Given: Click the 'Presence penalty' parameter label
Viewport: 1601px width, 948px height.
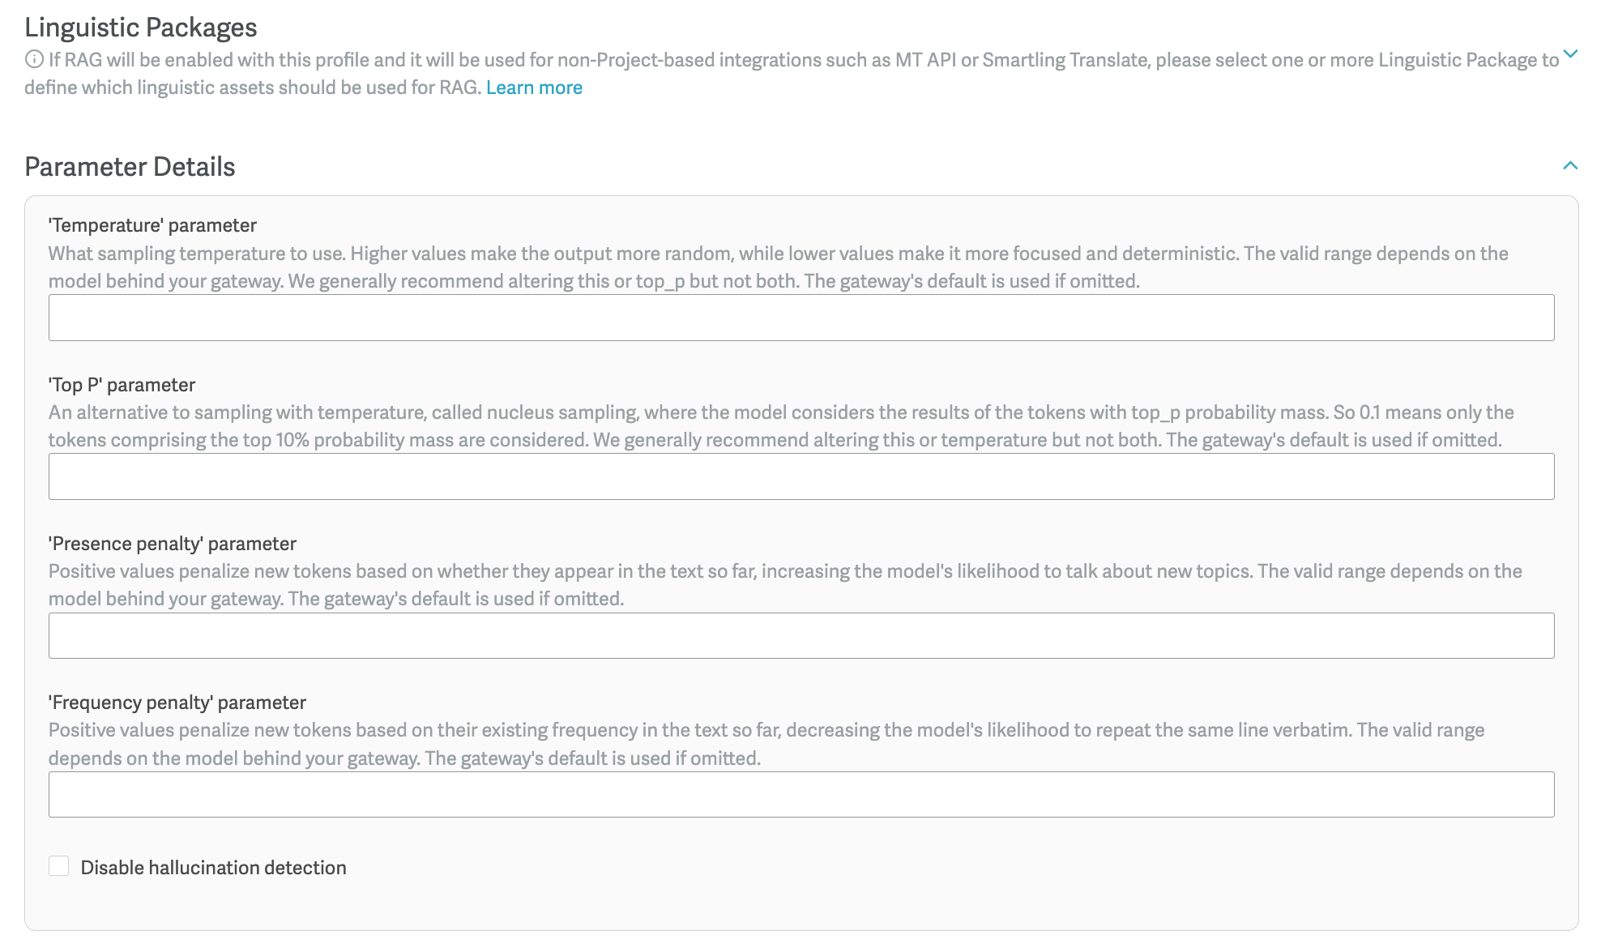Looking at the screenshot, I should tap(173, 544).
